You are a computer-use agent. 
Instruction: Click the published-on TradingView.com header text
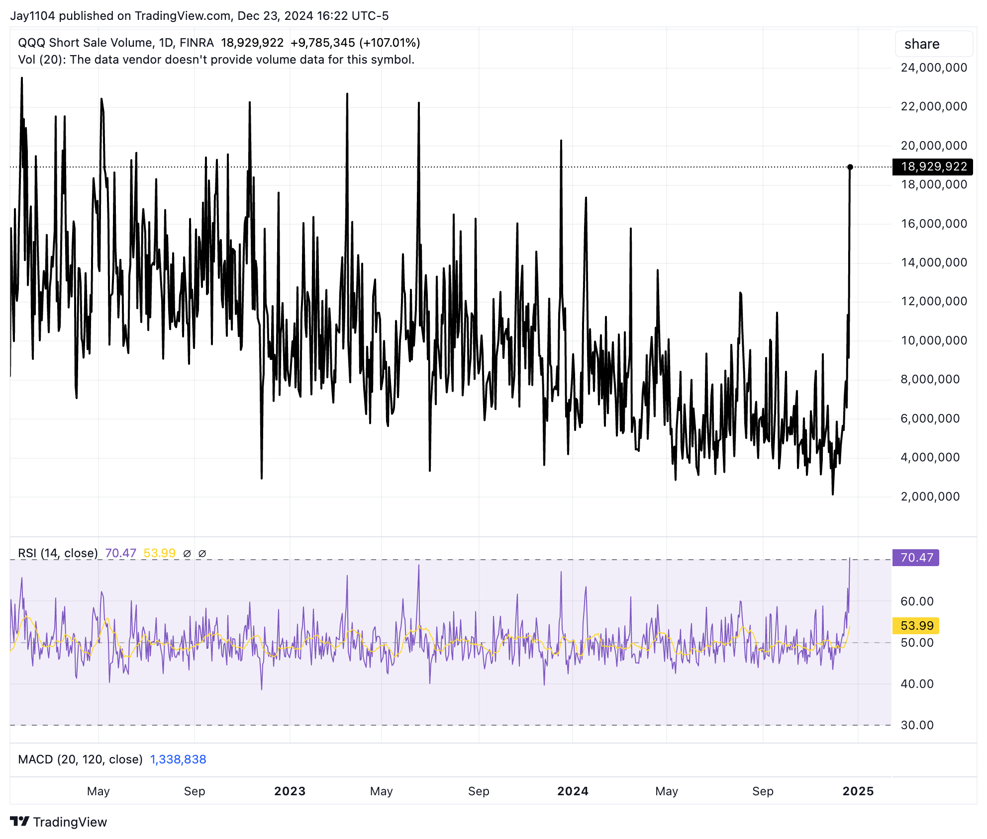tap(199, 15)
